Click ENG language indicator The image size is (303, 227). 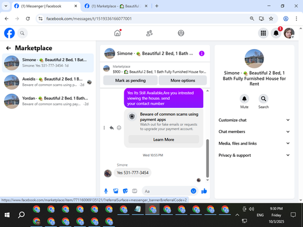pyautogui.click(x=260, y=215)
